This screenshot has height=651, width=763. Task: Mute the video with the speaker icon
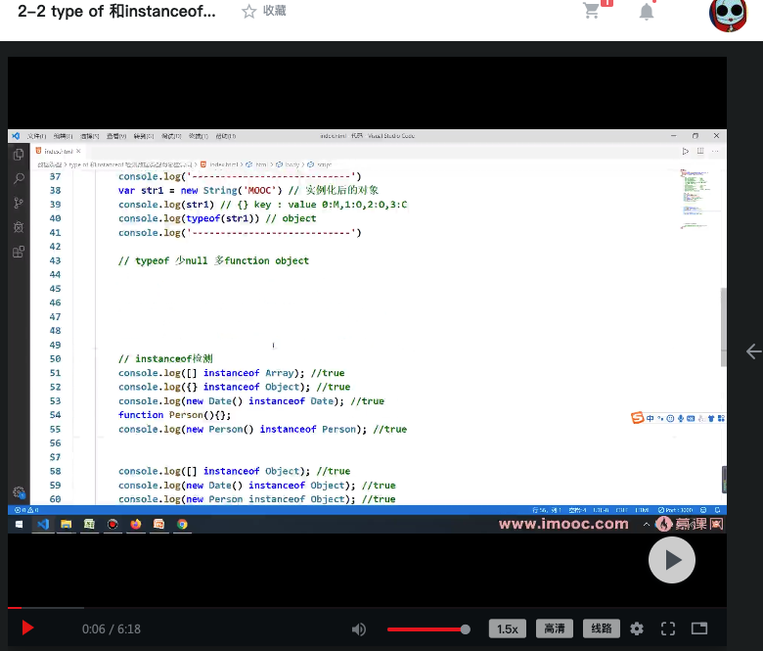pos(359,629)
